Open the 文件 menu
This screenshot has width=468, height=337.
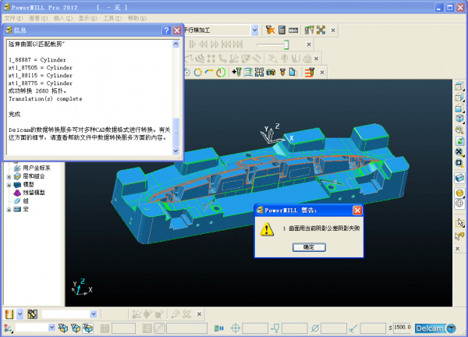click(13, 18)
